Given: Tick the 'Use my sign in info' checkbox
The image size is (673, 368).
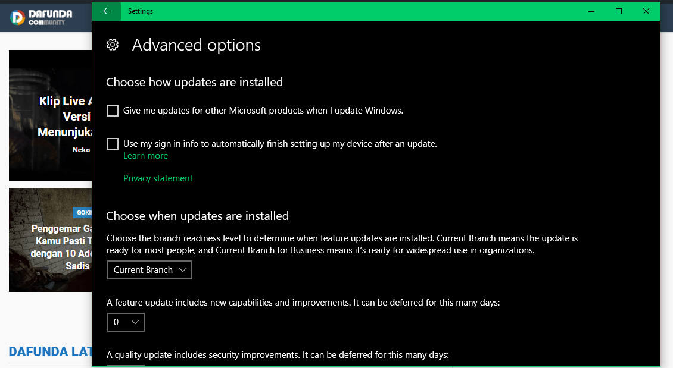Looking at the screenshot, I should tap(113, 144).
